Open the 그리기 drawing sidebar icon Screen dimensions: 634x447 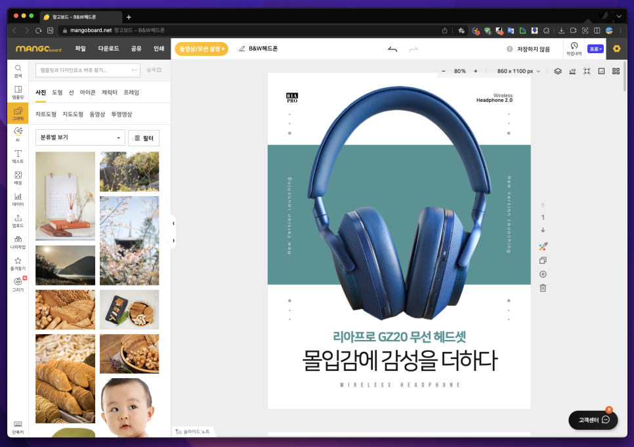(18, 284)
